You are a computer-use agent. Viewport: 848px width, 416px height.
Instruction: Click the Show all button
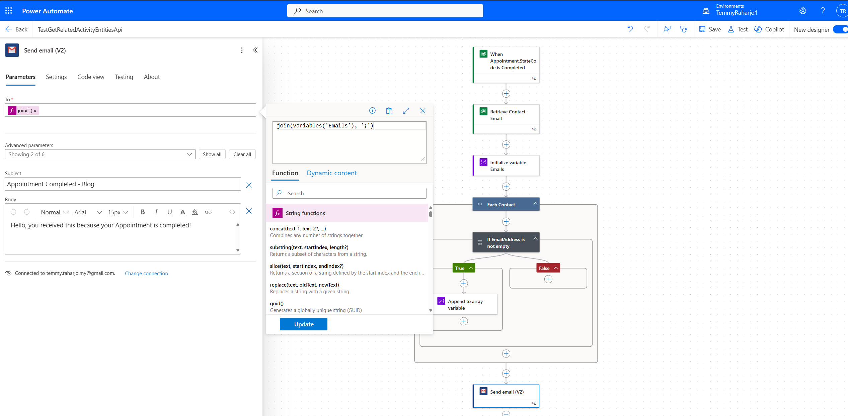click(212, 154)
